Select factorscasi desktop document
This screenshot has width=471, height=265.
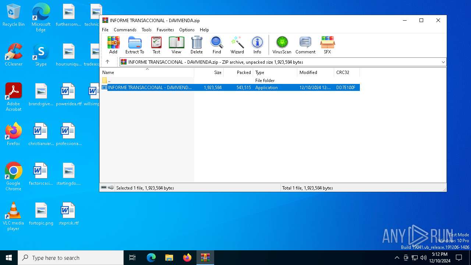pyautogui.click(x=41, y=174)
